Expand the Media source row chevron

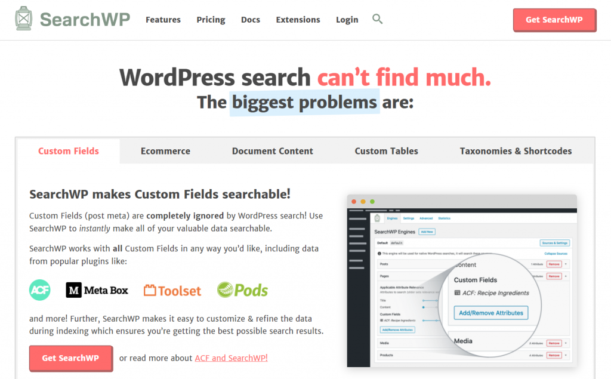[x=566, y=343]
